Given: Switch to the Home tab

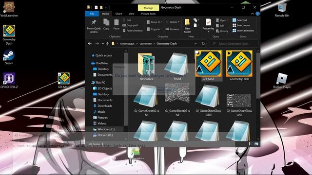Looking at the screenshot, I should 105,14.
